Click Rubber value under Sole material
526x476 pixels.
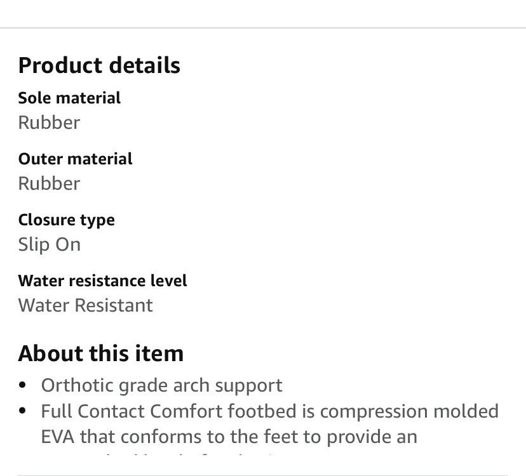[50, 122]
